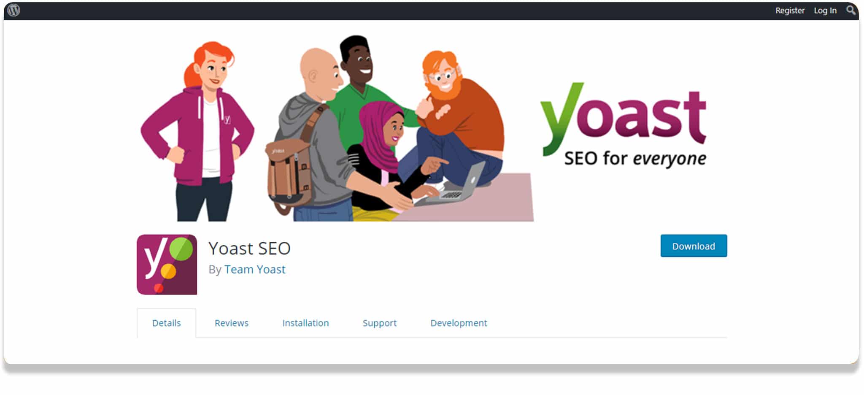
Task: Click the SEO for everyone tagline
Action: click(635, 159)
